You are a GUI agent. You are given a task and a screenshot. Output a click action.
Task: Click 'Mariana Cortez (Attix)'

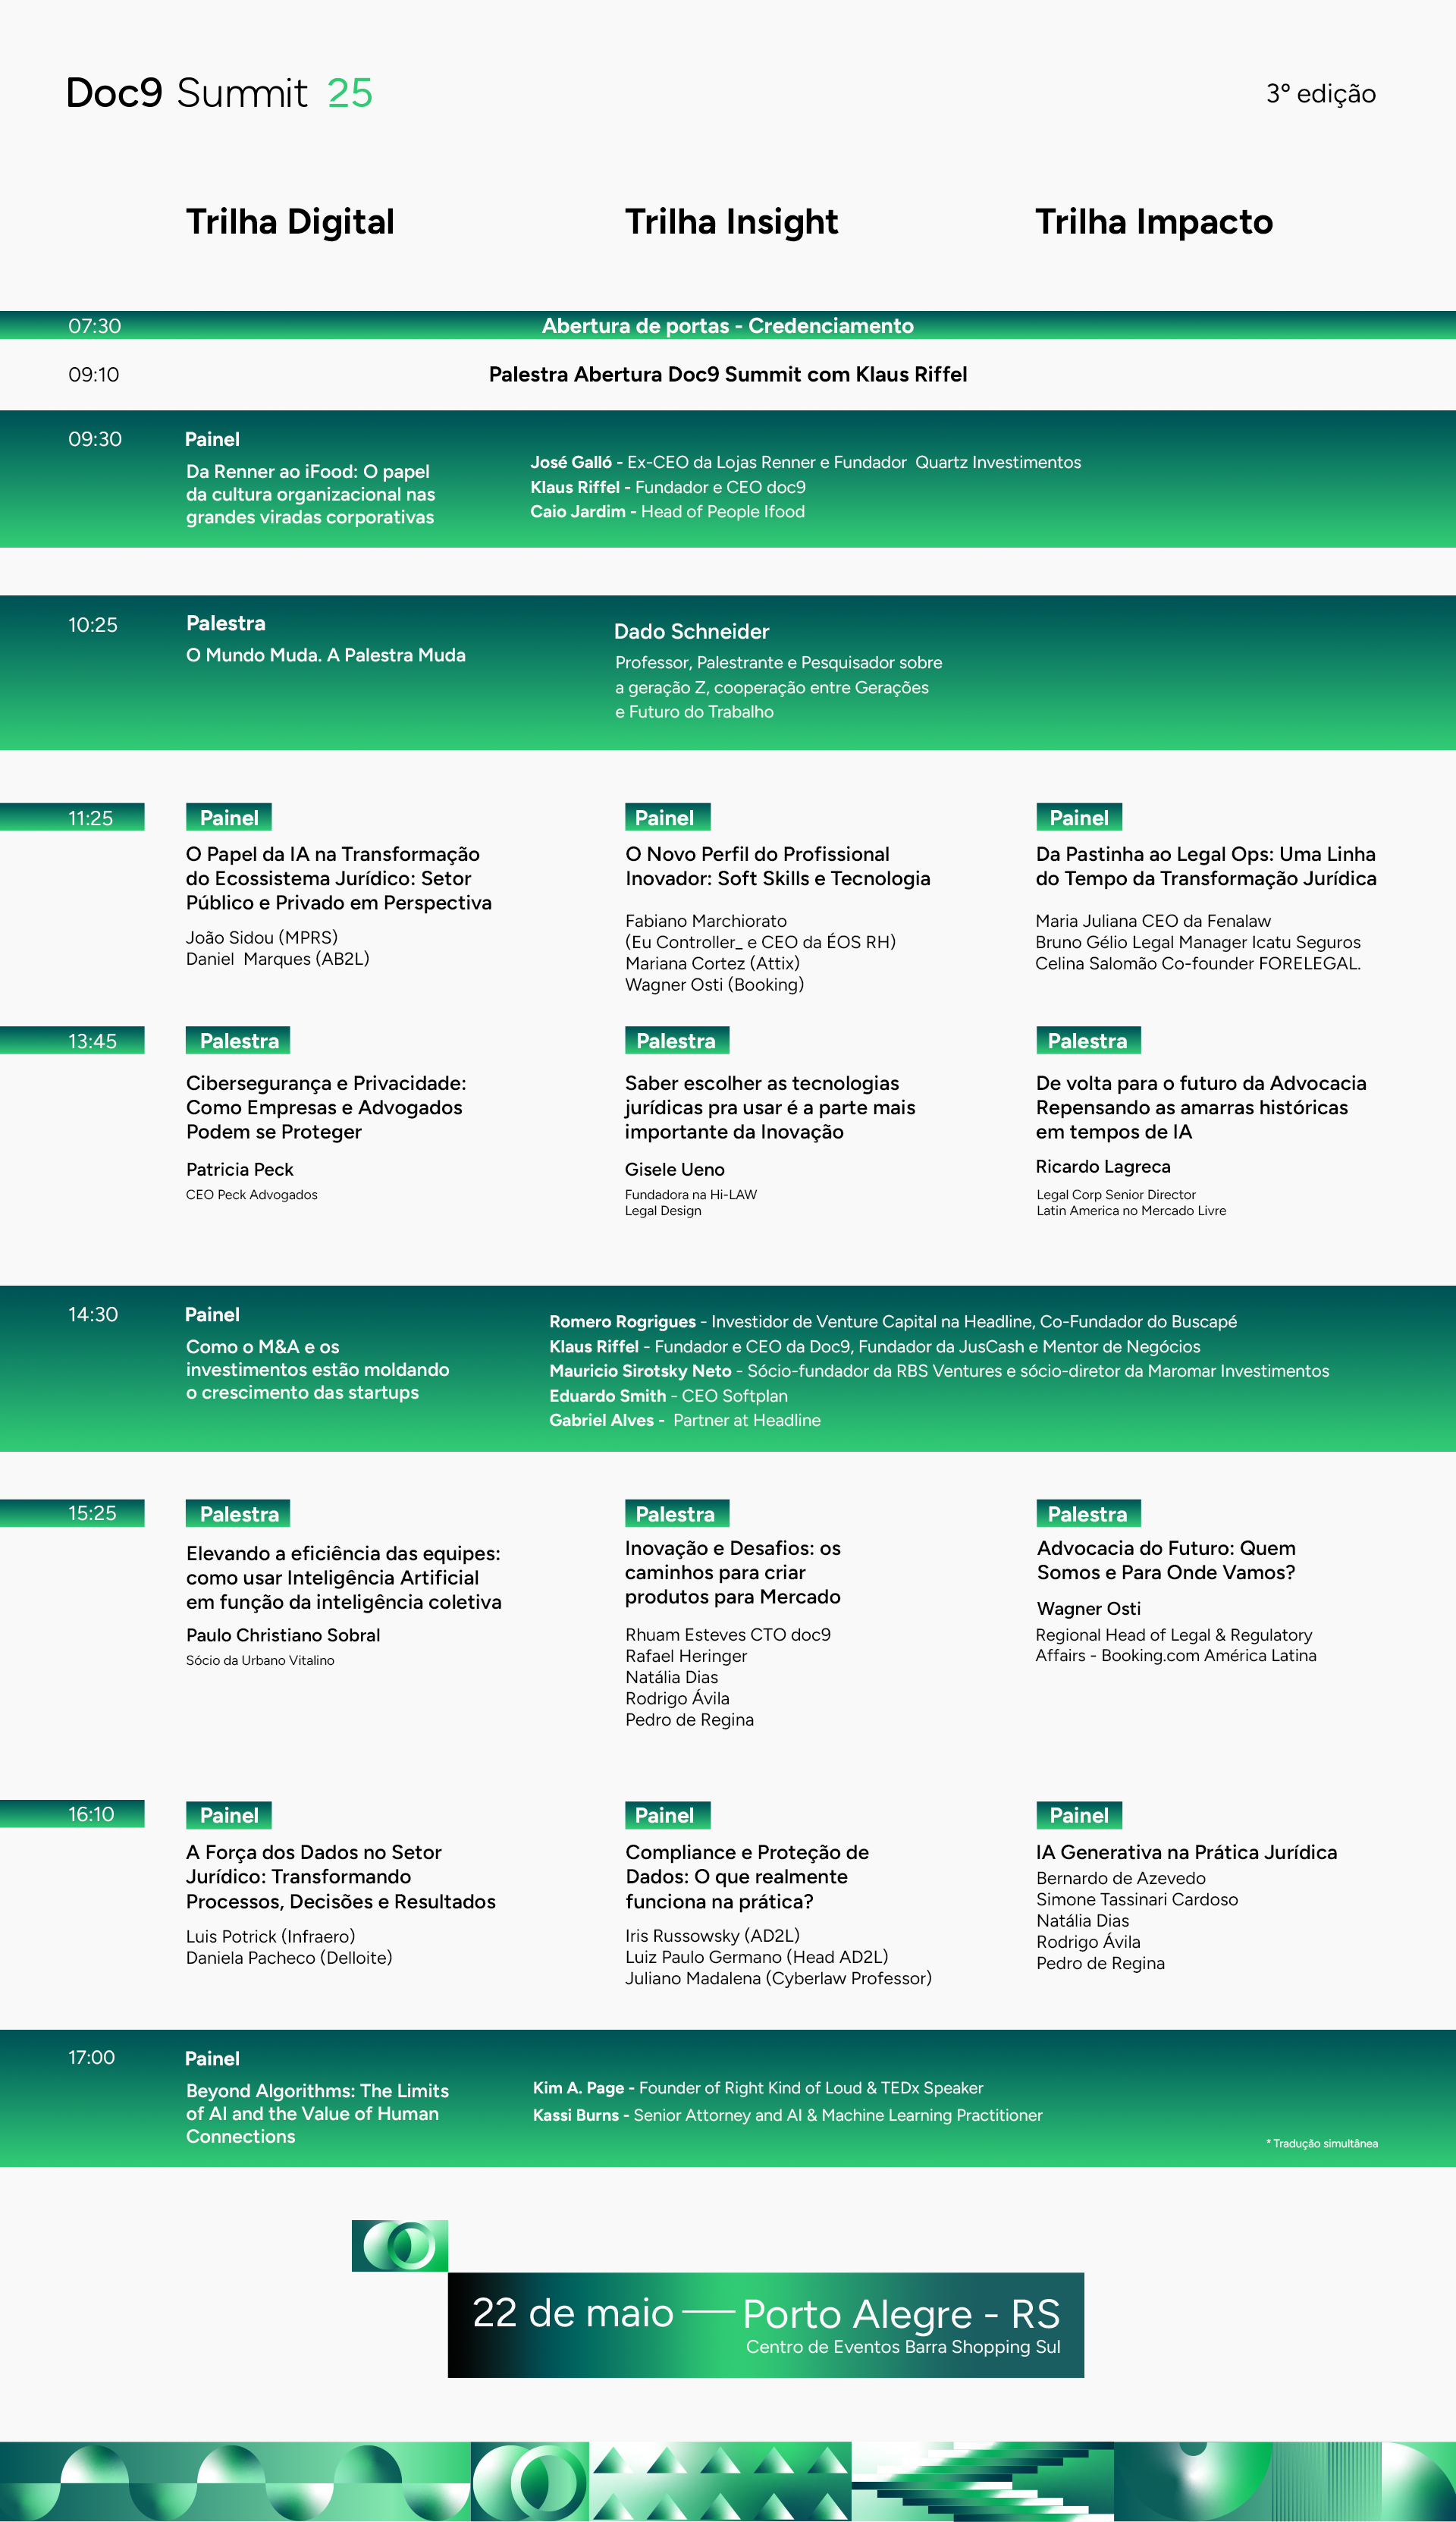(x=712, y=963)
